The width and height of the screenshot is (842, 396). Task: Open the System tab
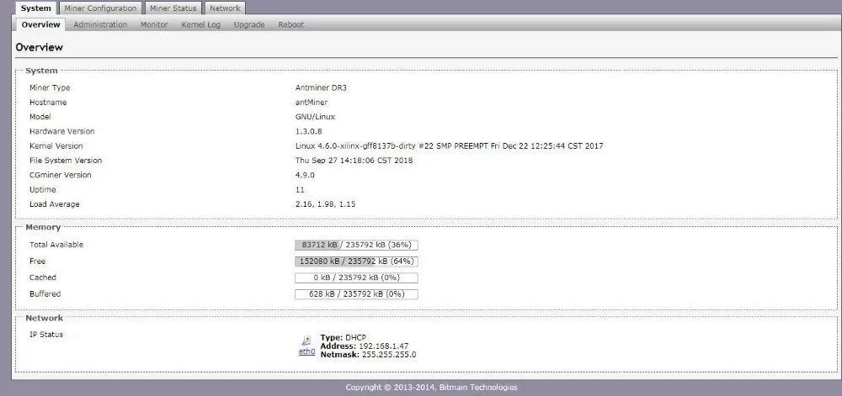[x=36, y=8]
